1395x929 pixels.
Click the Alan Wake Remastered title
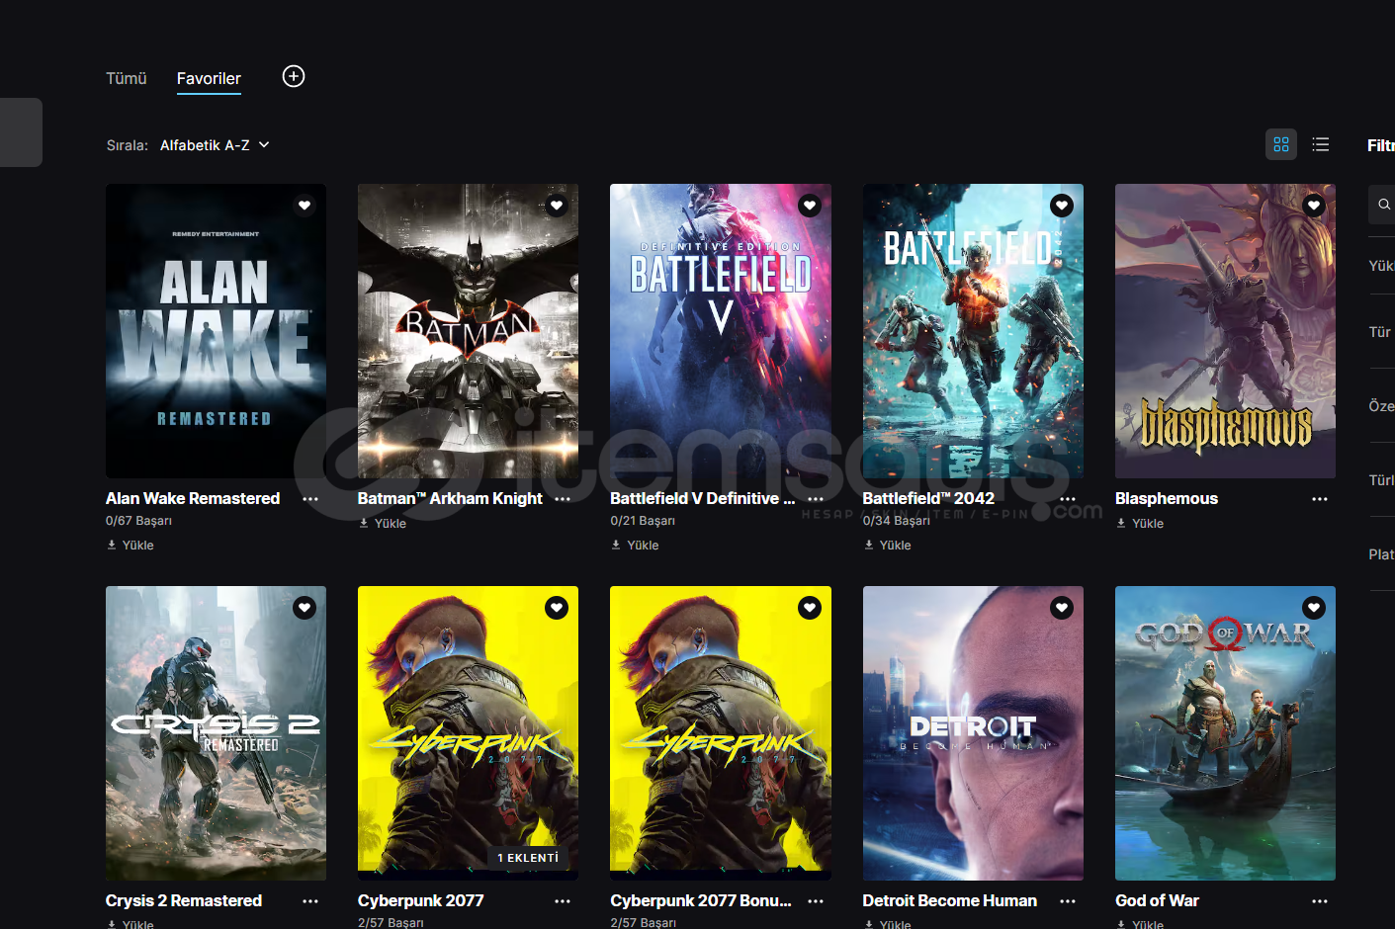(x=193, y=498)
